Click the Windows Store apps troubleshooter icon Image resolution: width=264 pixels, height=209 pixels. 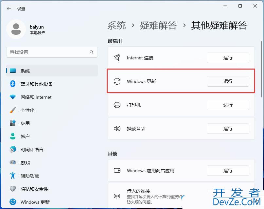[117, 171]
